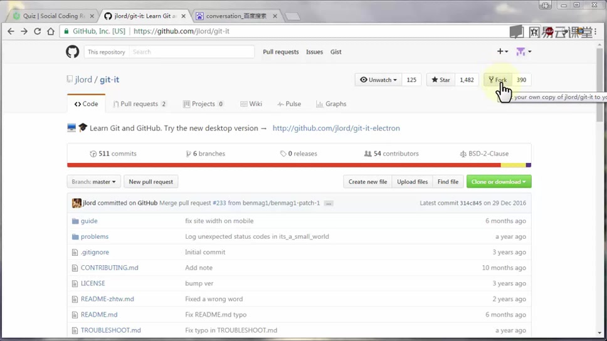Image resolution: width=607 pixels, height=341 pixels.
Task: Click the red language bar segment
Action: coord(284,165)
